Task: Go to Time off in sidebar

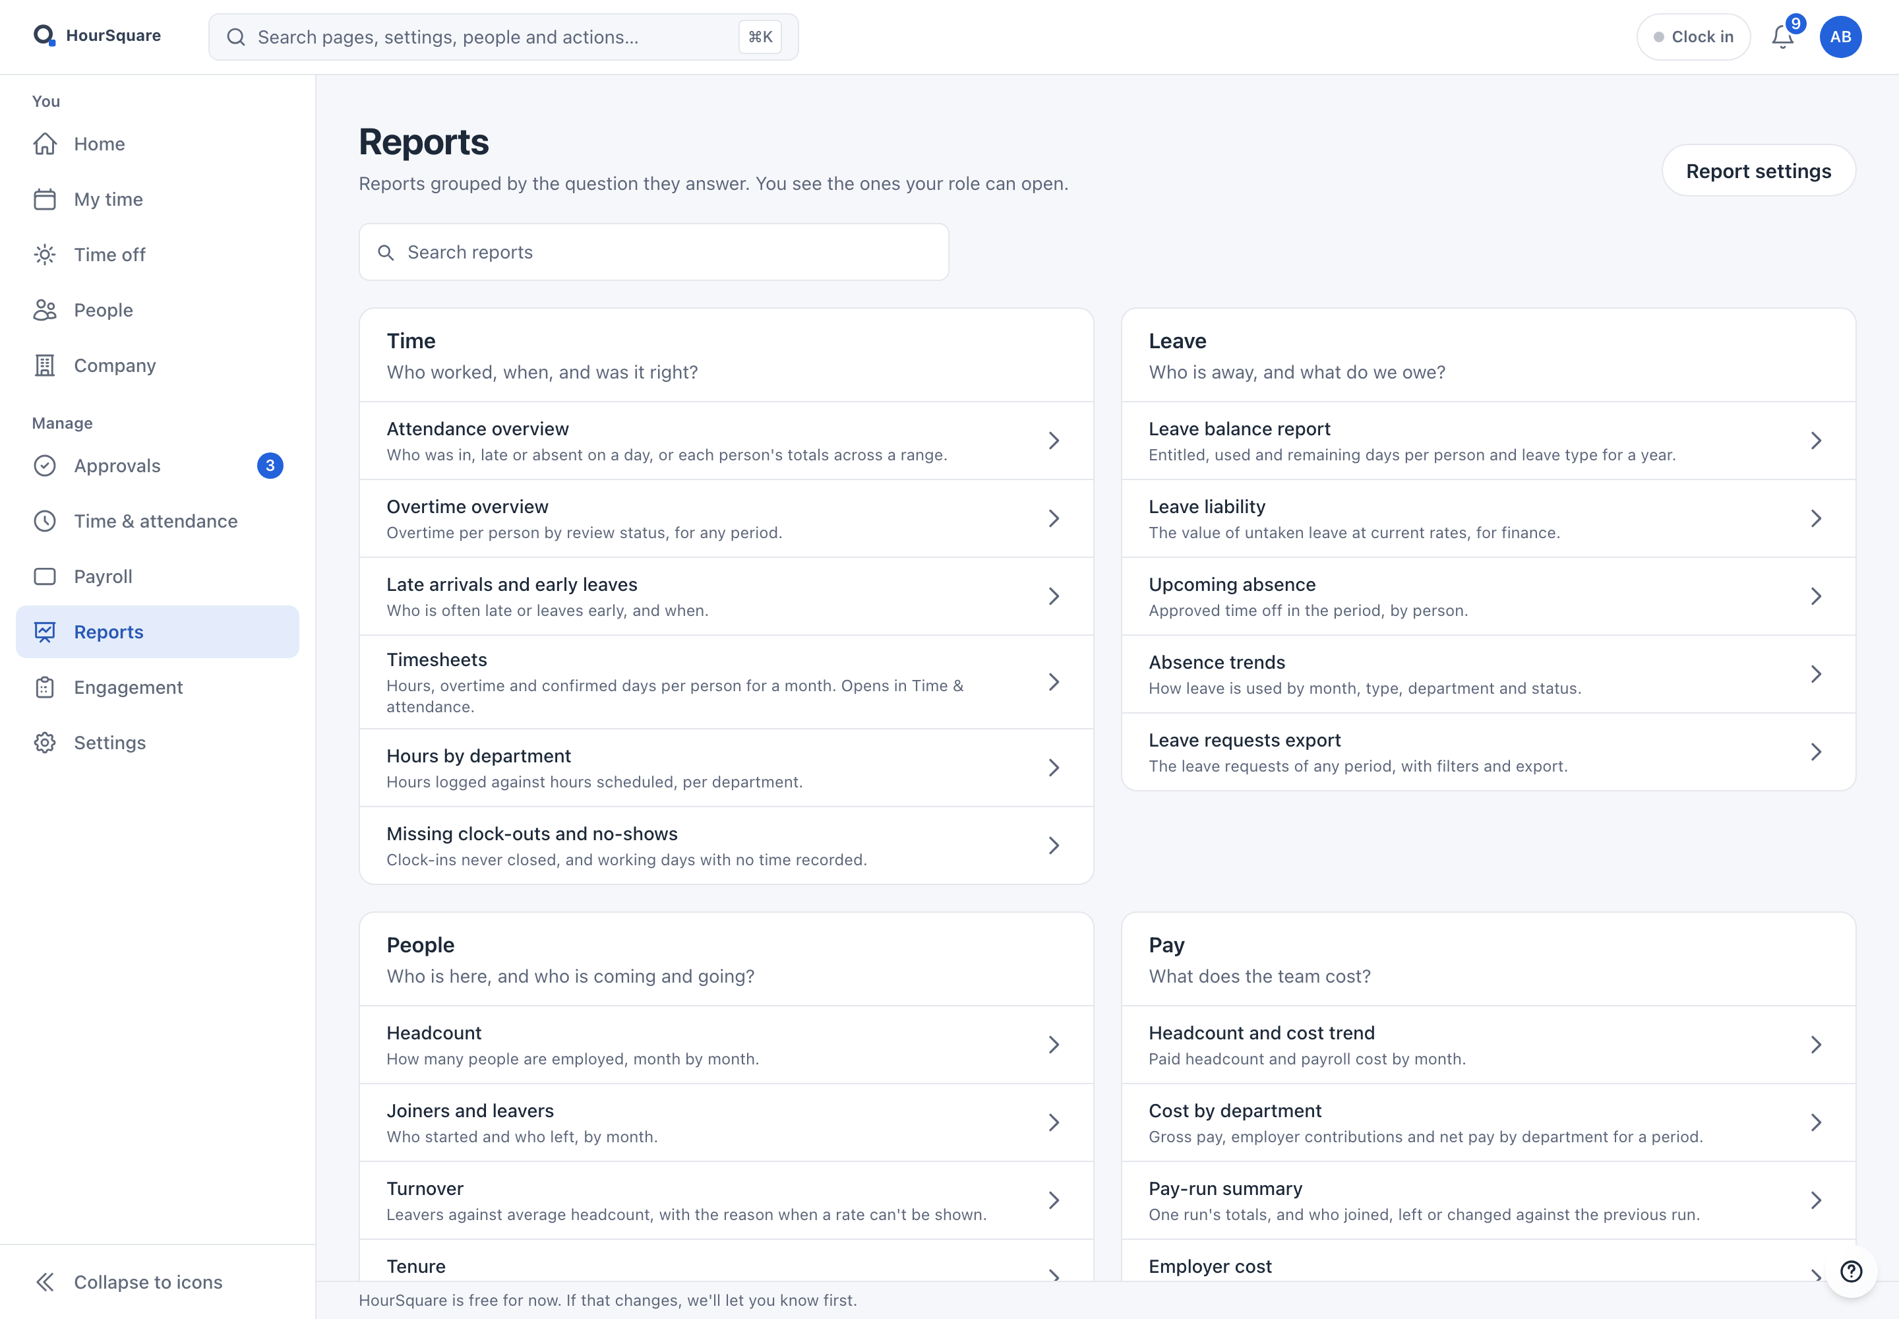Action: tap(158, 255)
